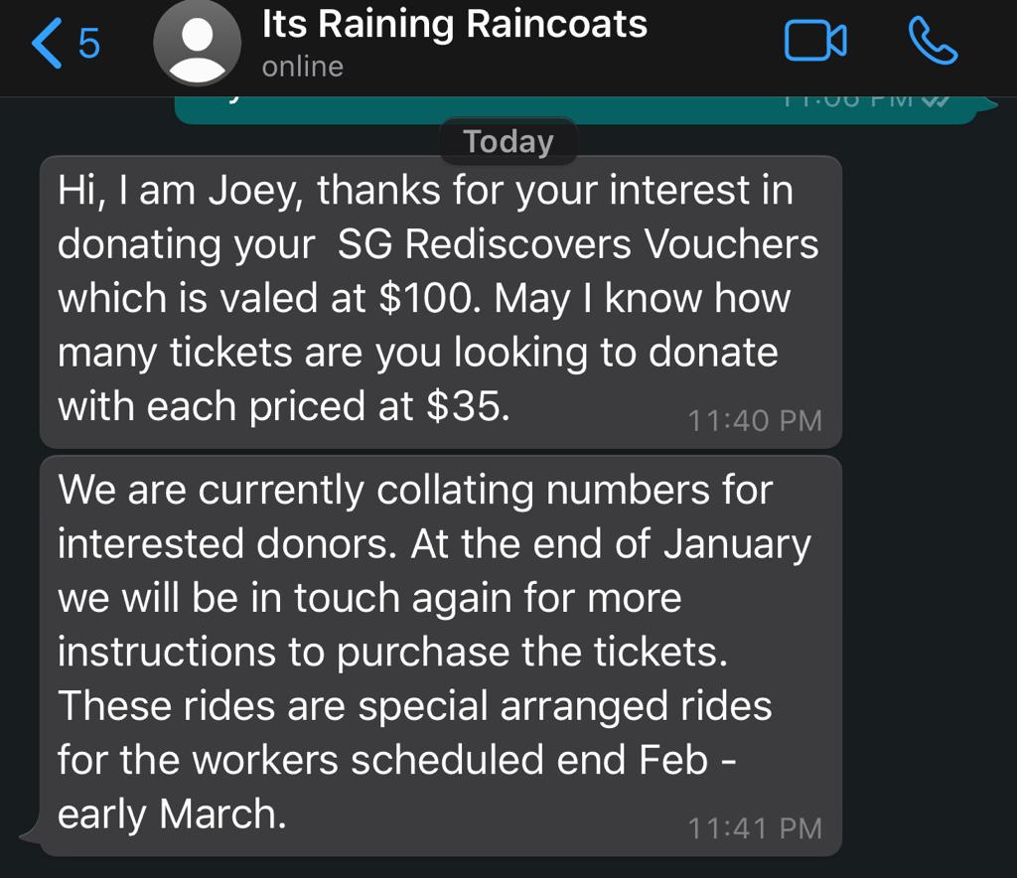Screen dimensions: 1017x878
Task: Click the early March text
Action: (x=172, y=814)
